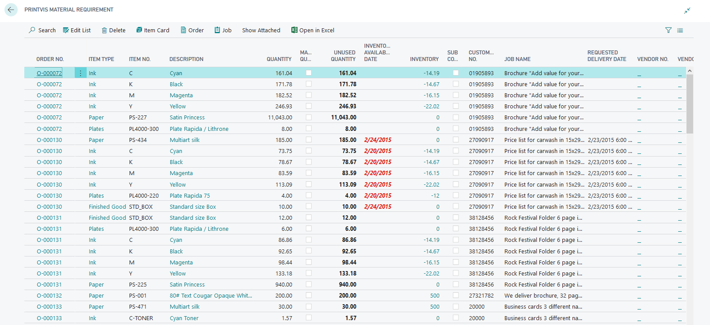Image resolution: width=710 pixels, height=325 pixels.
Task: Select the quantity 11,043.00 cell
Action: pyautogui.click(x=280, y=117)
